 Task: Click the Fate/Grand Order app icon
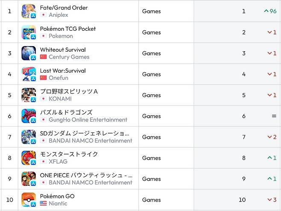click(x=29, y=11)
